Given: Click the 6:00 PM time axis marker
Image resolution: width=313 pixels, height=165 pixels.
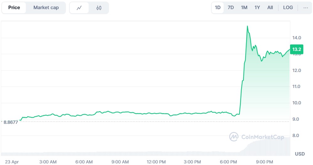Looking at the screenshot, I should [x=228, y=162].
